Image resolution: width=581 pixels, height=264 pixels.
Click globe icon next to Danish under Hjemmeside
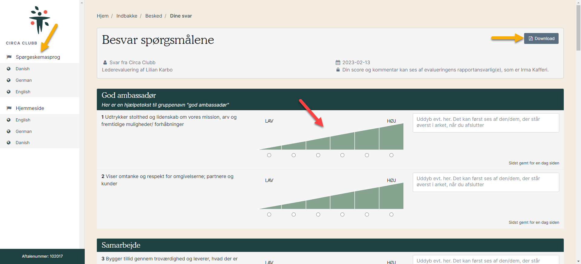click(9, 143)
